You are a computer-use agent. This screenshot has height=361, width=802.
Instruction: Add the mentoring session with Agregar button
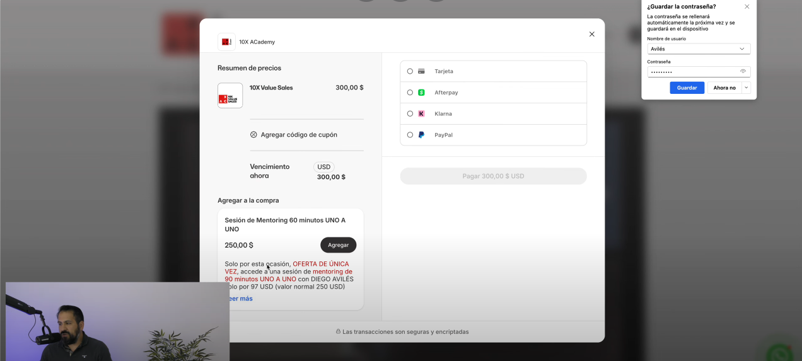[x=338, y=245]
